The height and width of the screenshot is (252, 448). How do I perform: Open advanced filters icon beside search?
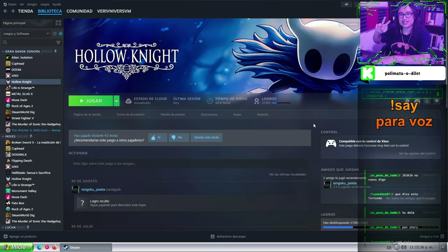pos(58,42)
